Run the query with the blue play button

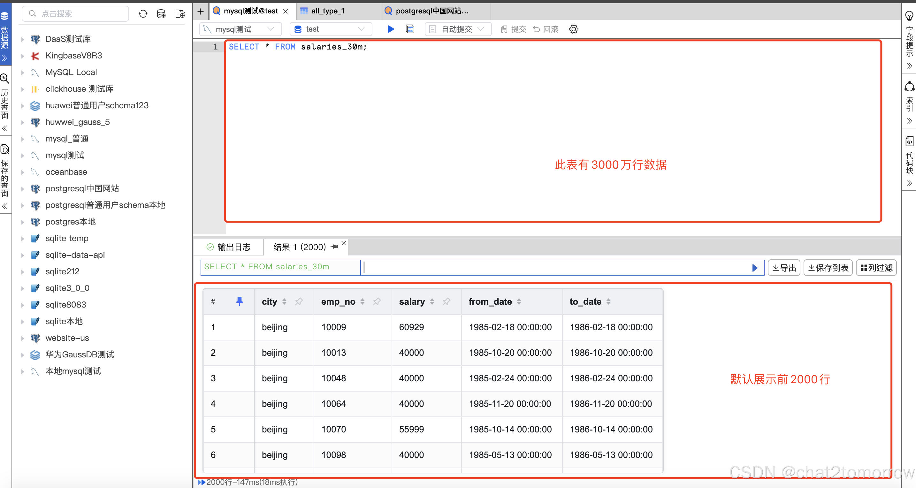pyautogui.click(x=390, y=29)
